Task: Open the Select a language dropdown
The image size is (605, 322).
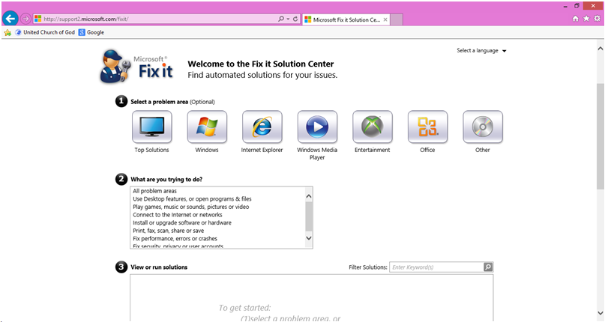Action: pos(481,50)
